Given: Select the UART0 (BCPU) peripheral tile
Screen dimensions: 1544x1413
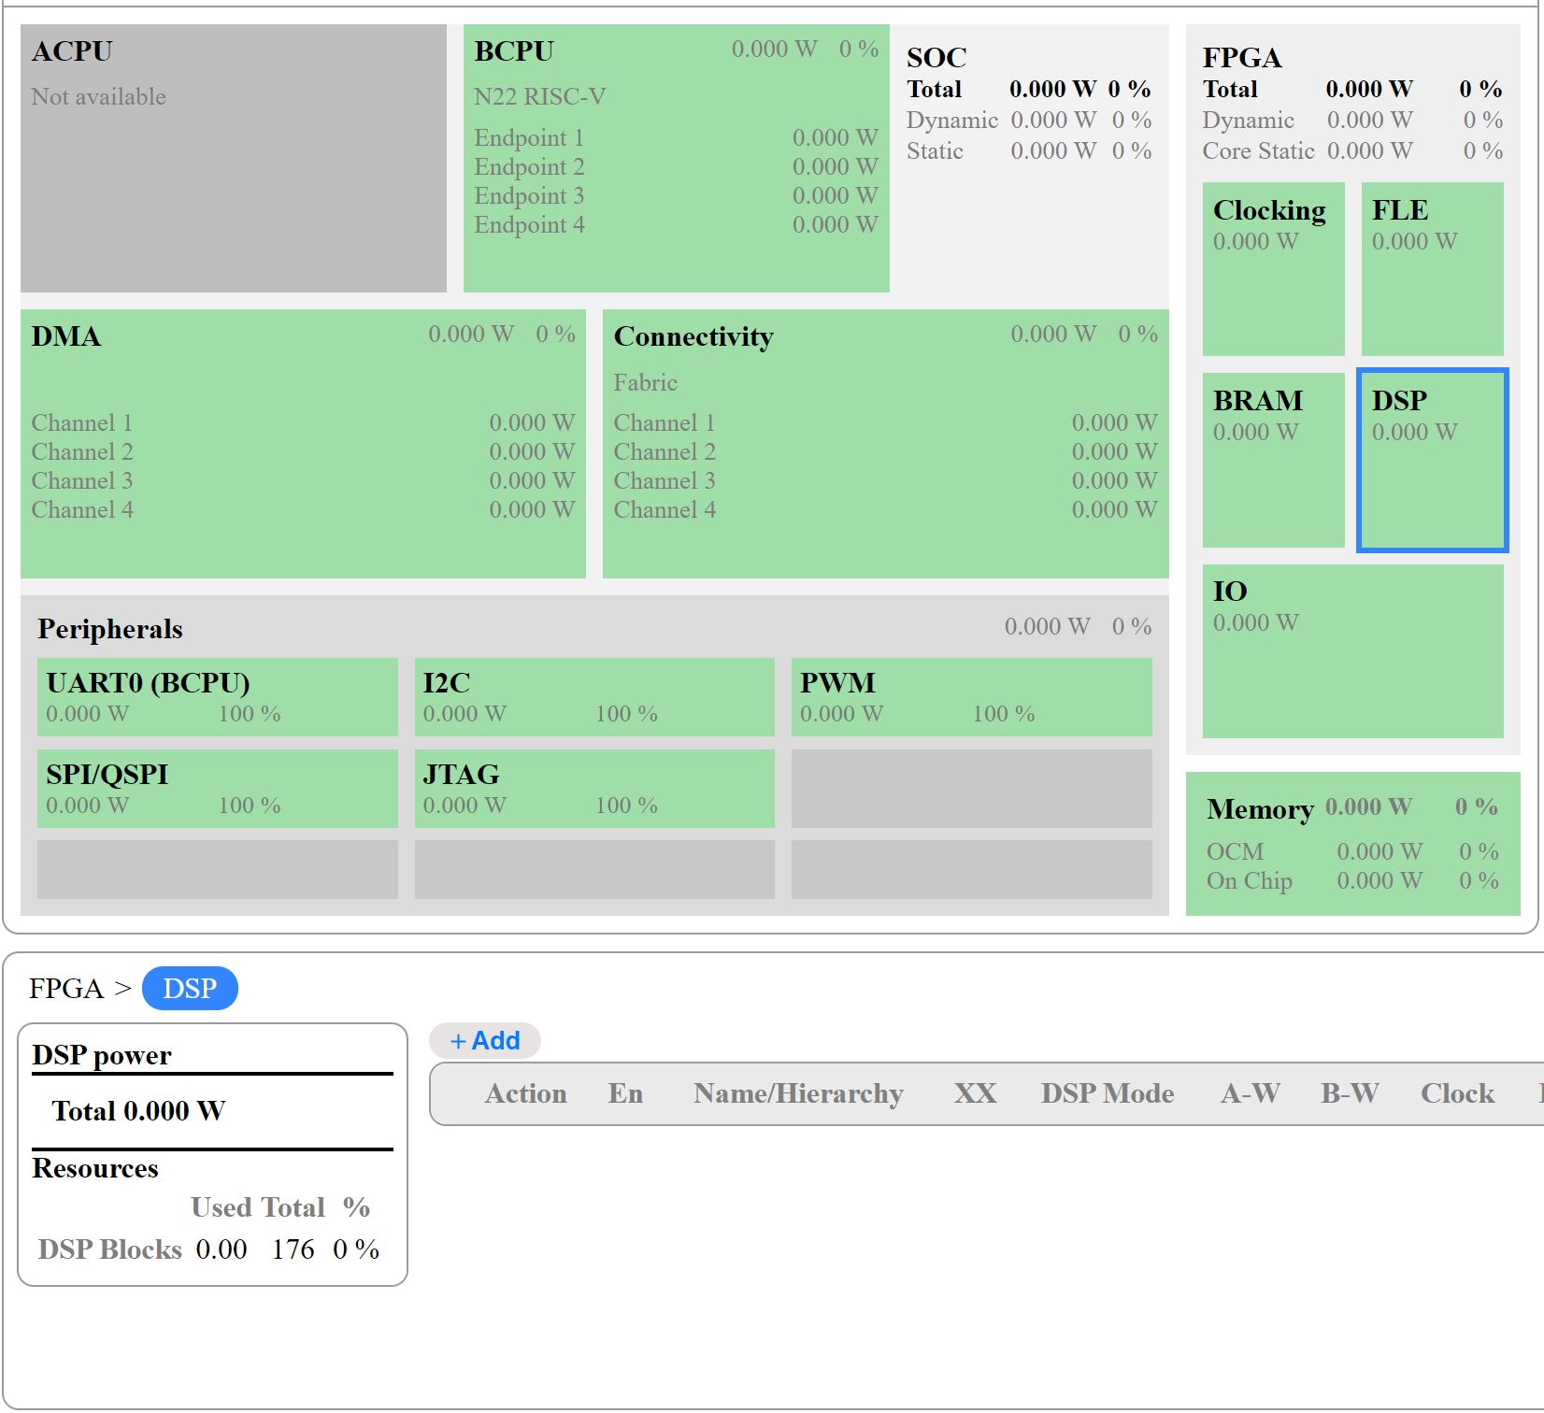Looking at the screenshot, I should tap(217, 697).
